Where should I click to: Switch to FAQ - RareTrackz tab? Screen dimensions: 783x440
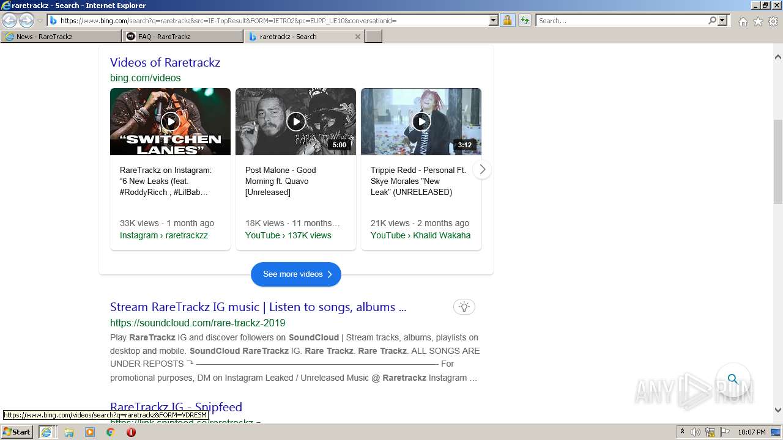pos(182,37)
